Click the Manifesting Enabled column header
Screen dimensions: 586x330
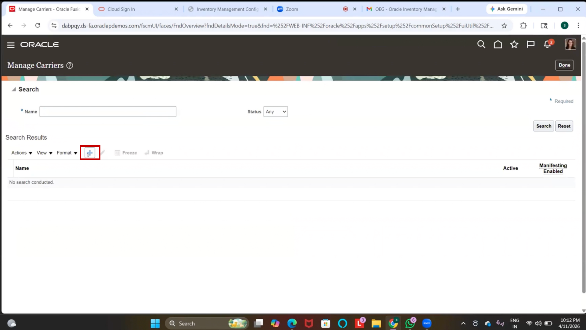pyautogui.click(x=553, y=168)
